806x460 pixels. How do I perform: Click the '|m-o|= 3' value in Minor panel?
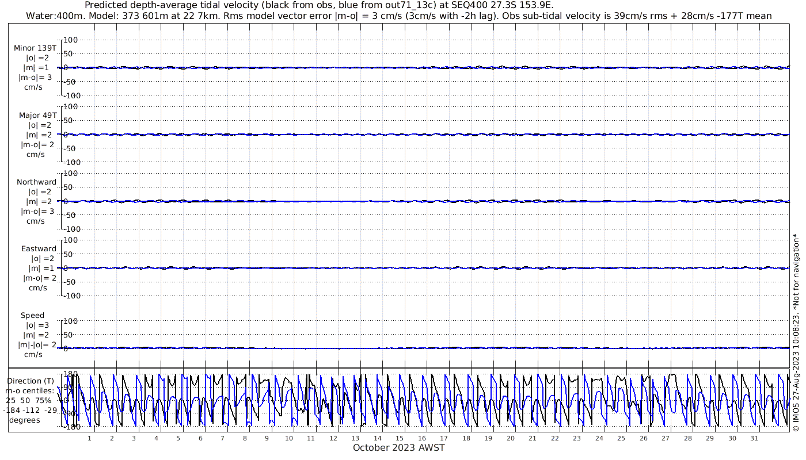point(36,78)
